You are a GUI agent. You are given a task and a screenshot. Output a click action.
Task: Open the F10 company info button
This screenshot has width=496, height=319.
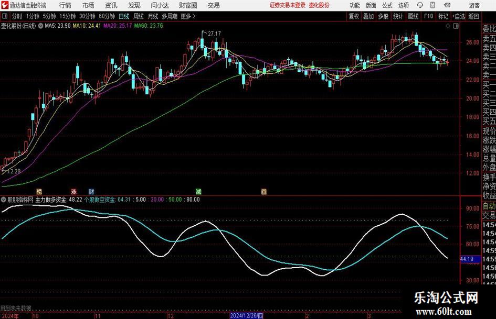(429, 16)
